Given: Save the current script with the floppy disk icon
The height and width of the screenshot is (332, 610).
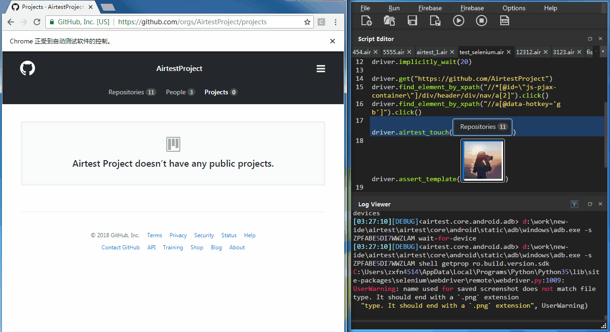Looking at the screenshot, I should coord(412,21).
